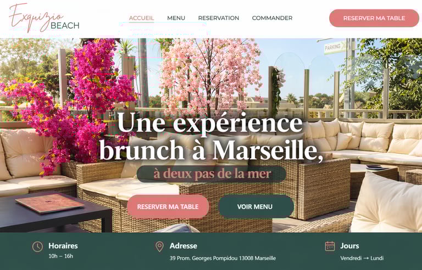This screenshot has height=270, width=422.
Task: Click the map pin icon beside Adresse
Action: tap(159, 246)
